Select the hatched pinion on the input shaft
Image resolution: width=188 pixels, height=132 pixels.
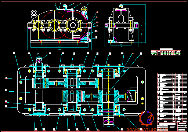39,83
